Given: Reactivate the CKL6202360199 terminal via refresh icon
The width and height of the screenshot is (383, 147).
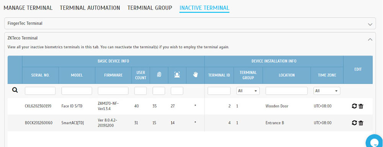Looking at the screenshot, I should coord(354,106).
